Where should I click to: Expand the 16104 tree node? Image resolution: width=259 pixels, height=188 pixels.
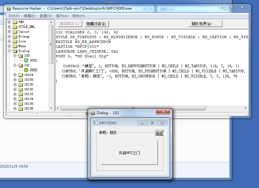pos(15,75)
